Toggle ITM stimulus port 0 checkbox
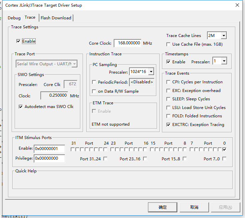Viewport: 245px width, 218px height. 224,149
